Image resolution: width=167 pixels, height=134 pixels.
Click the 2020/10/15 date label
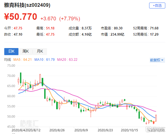[129, 130]
